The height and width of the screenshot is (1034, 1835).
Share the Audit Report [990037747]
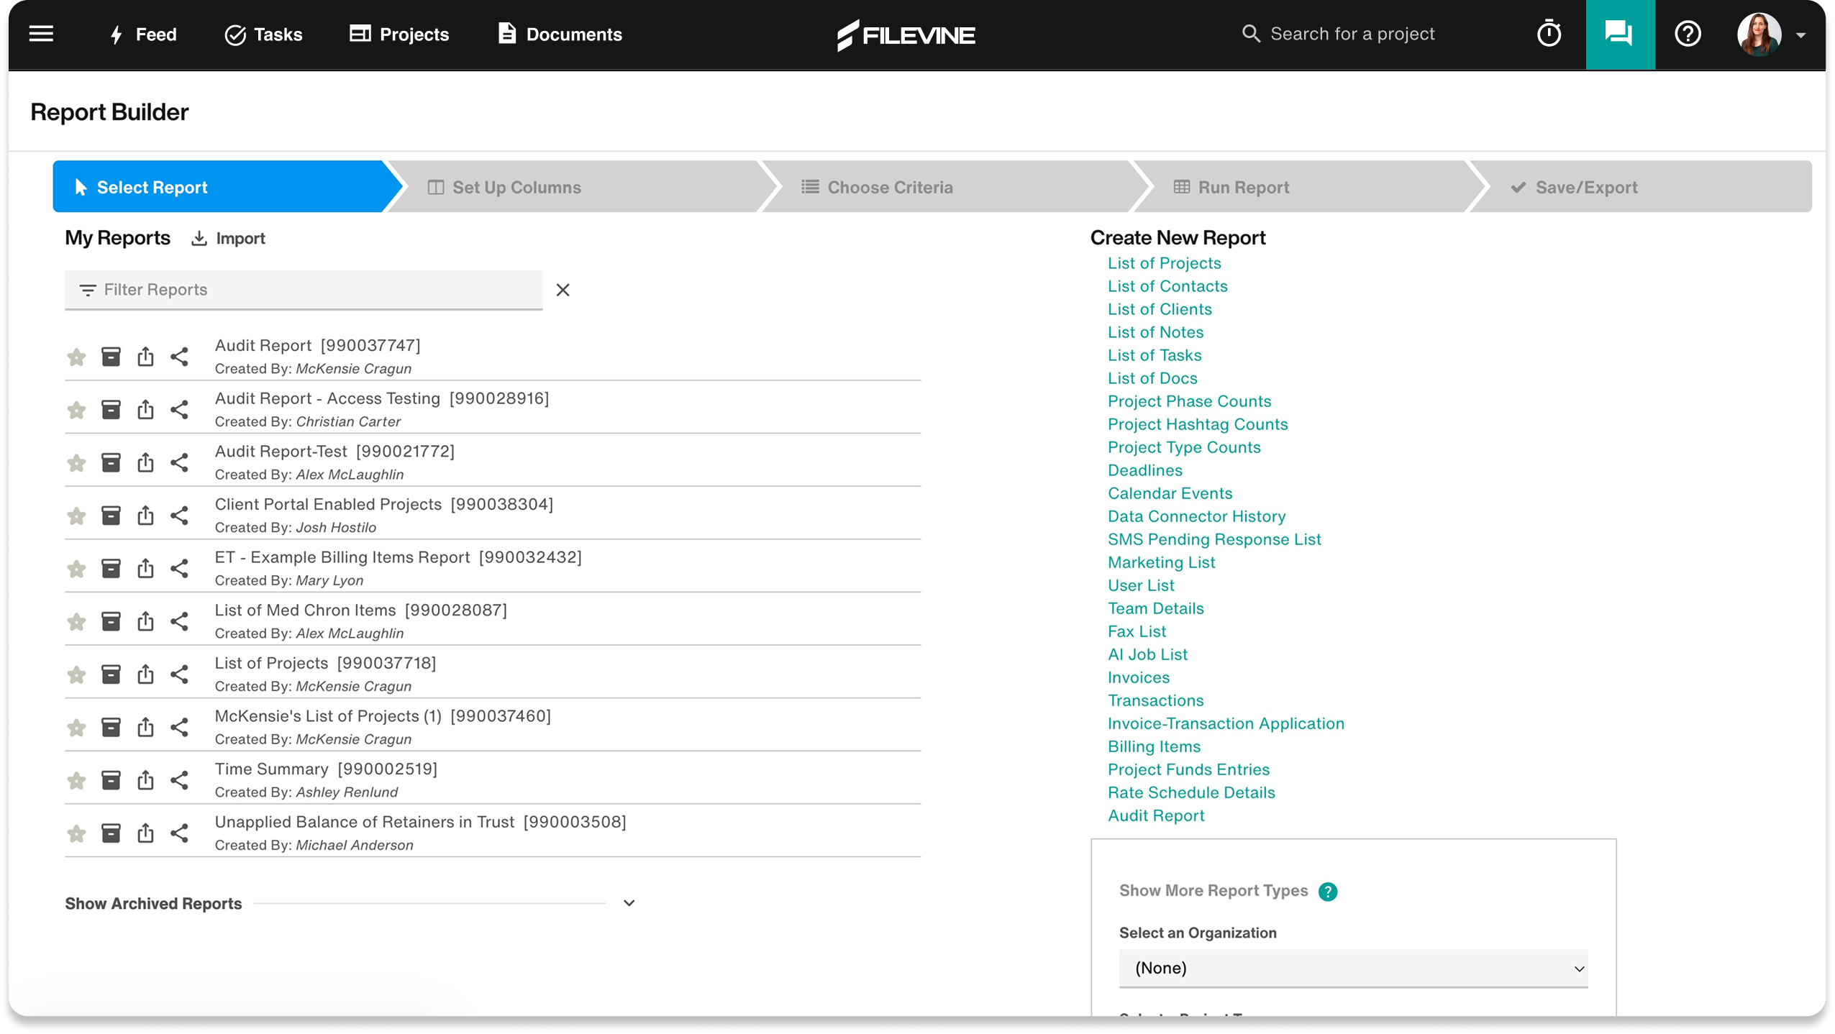pos(179,357)
